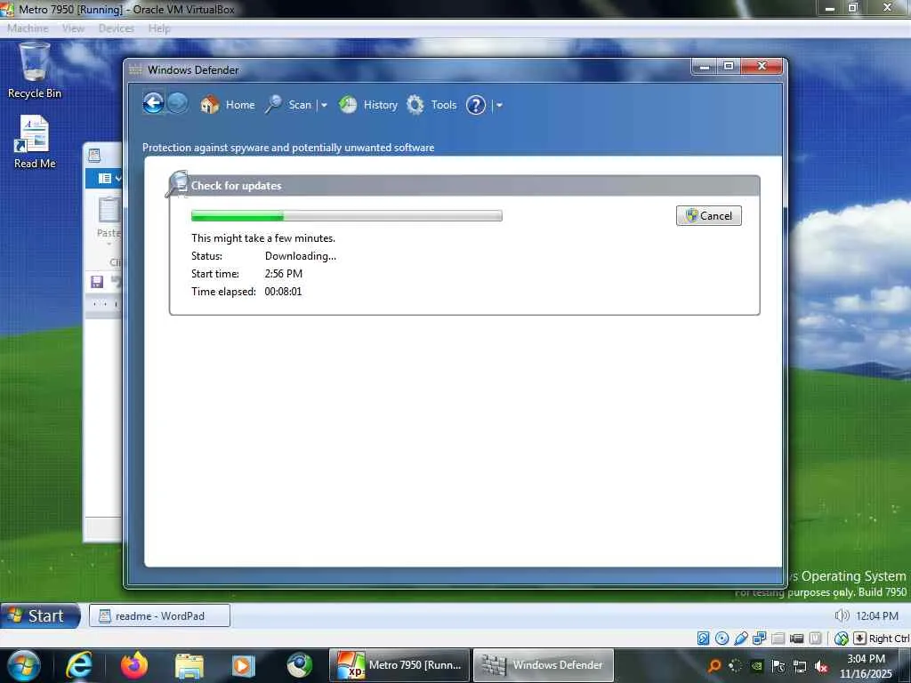Open the VirtualBox Devices menu
The width and height of the screenshot is (911, 683).
coord(117,28)
